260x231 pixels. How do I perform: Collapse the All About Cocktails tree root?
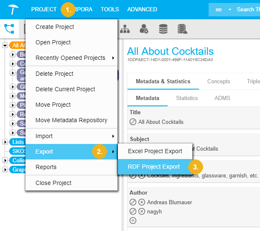(x=5, y=45)
